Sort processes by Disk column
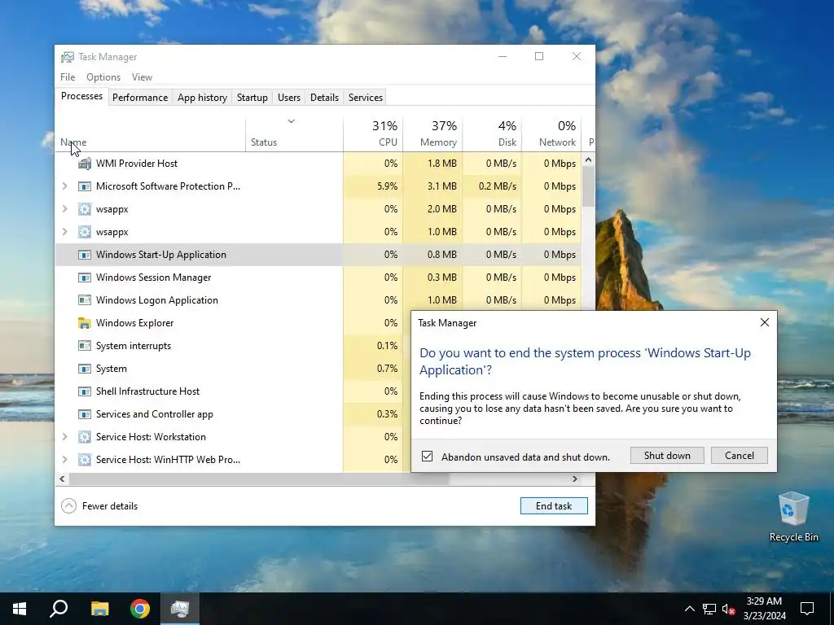The image size is (834, 625). coord(493,133)
